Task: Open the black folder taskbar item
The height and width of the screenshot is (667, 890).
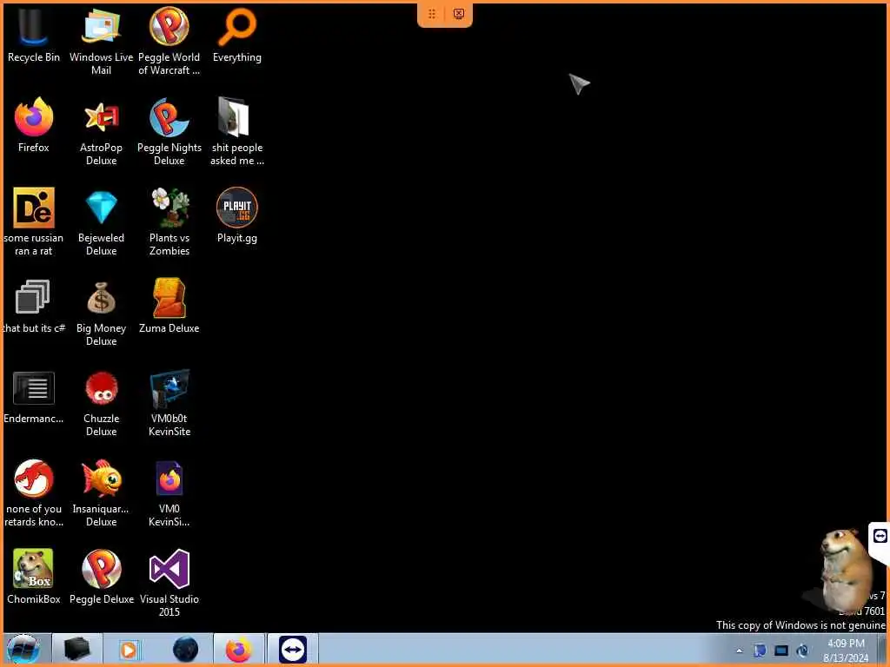Action: tap(77, 649)
